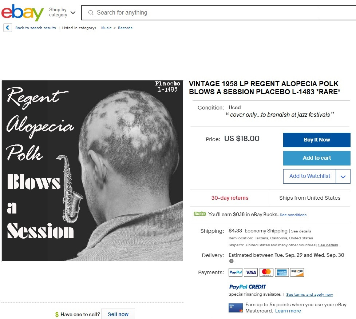Click the eBay Bucks badge icon
This screenshot has width=356, height=319.
(x=200, y=214)
